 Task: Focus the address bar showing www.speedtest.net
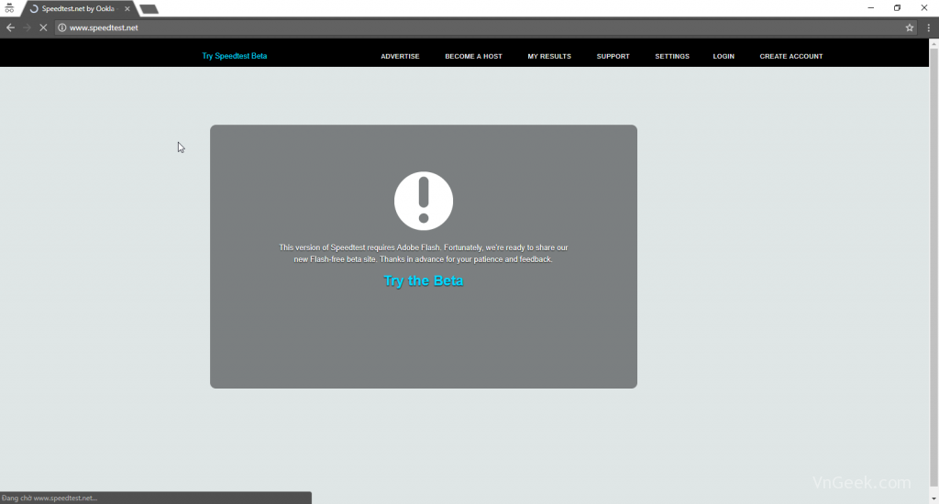pos(485,27)
